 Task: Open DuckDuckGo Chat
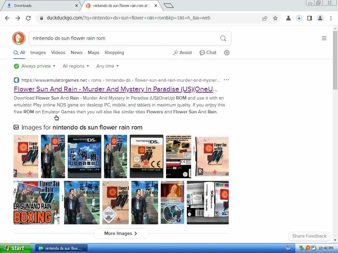click(x=208, y=53)
